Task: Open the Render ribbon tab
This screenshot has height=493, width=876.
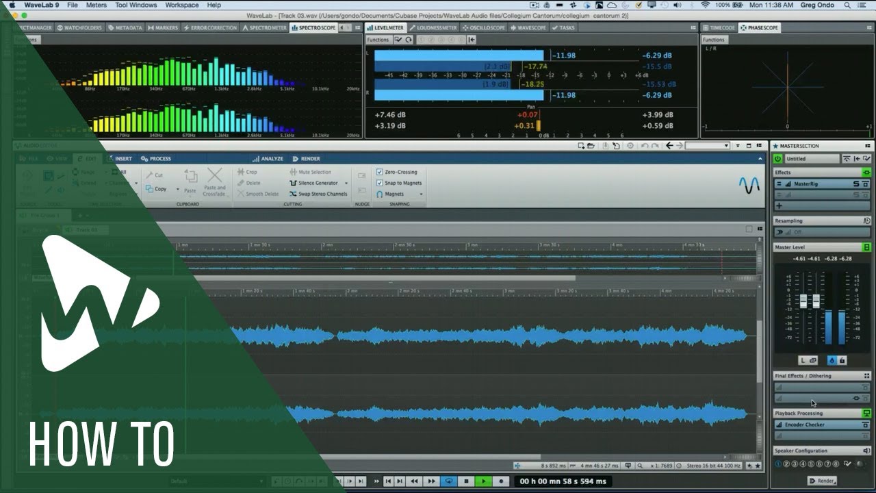Action: point(306,159)
